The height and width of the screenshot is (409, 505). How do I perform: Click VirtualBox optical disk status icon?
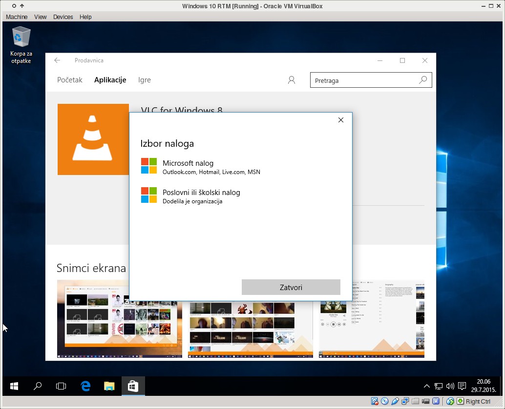coord(384,401)
